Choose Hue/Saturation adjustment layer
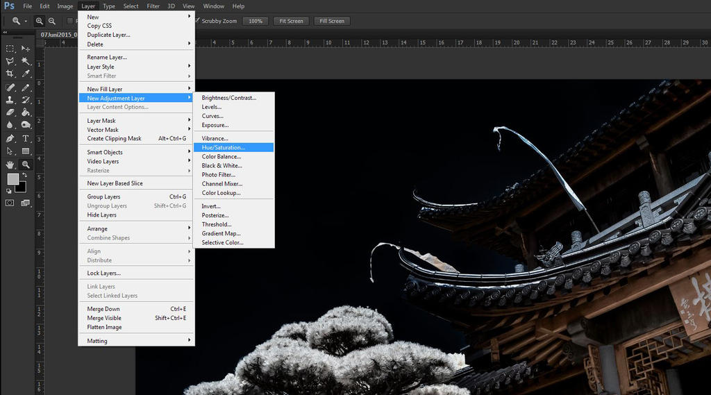This screenshot has width=711, height=395. [233, 147]
